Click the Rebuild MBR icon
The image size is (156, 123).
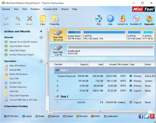(x=6, y=70)
